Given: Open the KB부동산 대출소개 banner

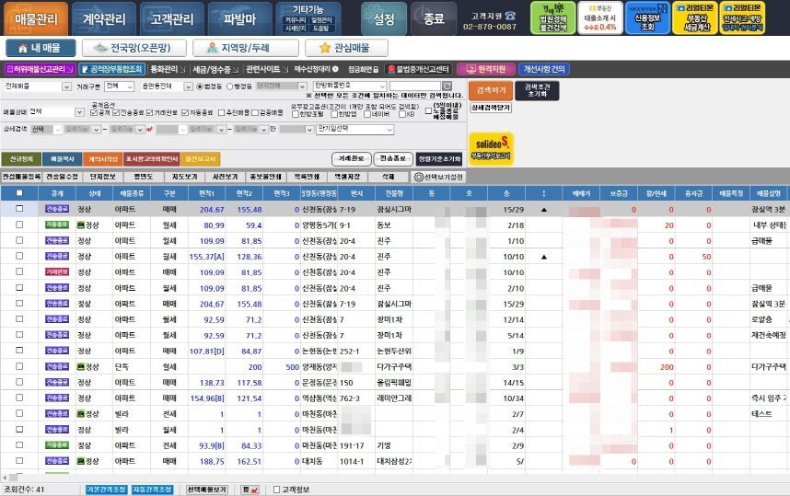Looking at the screenshot, I should click(600, 17).
